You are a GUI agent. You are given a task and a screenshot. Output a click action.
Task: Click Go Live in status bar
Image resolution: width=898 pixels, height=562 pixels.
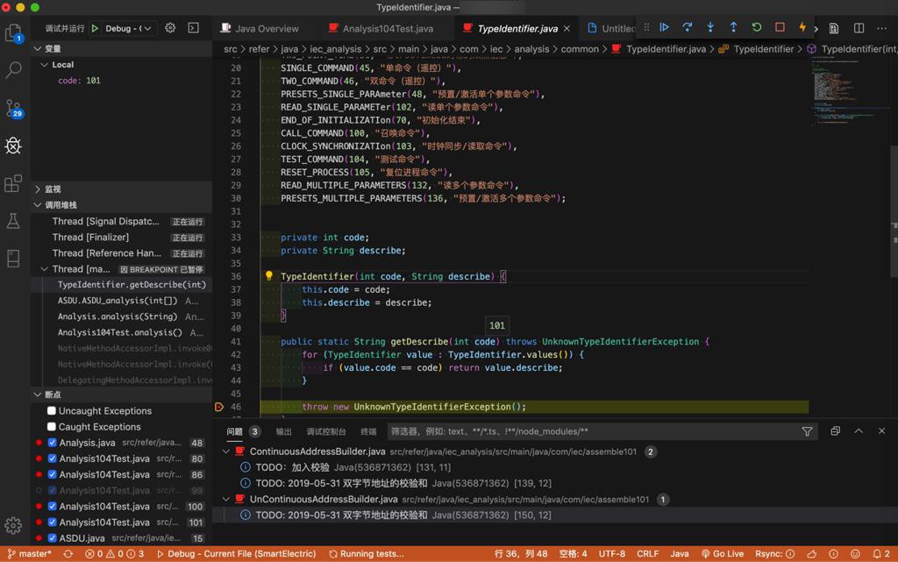[x=723, y=554]
